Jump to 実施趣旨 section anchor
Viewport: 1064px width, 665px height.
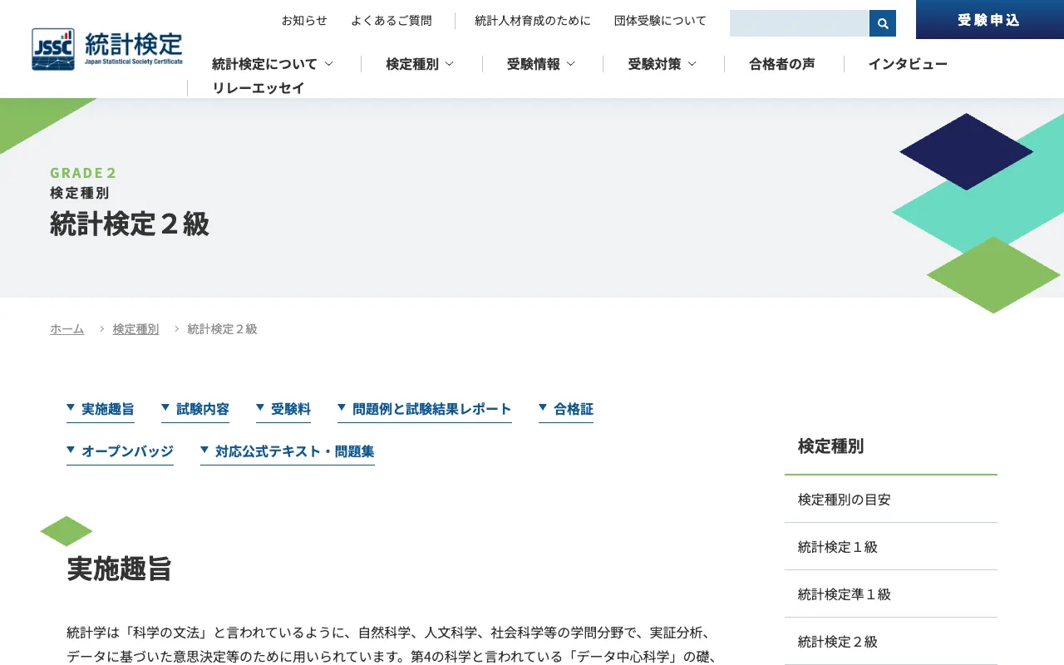(101, 410)
